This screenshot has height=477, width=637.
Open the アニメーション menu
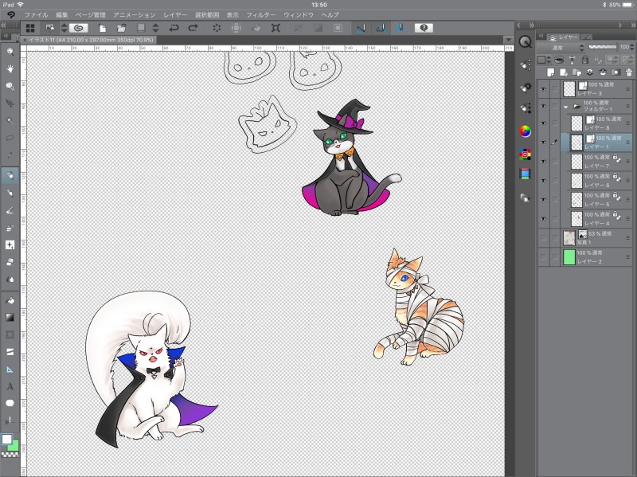[x=135, y=15]
